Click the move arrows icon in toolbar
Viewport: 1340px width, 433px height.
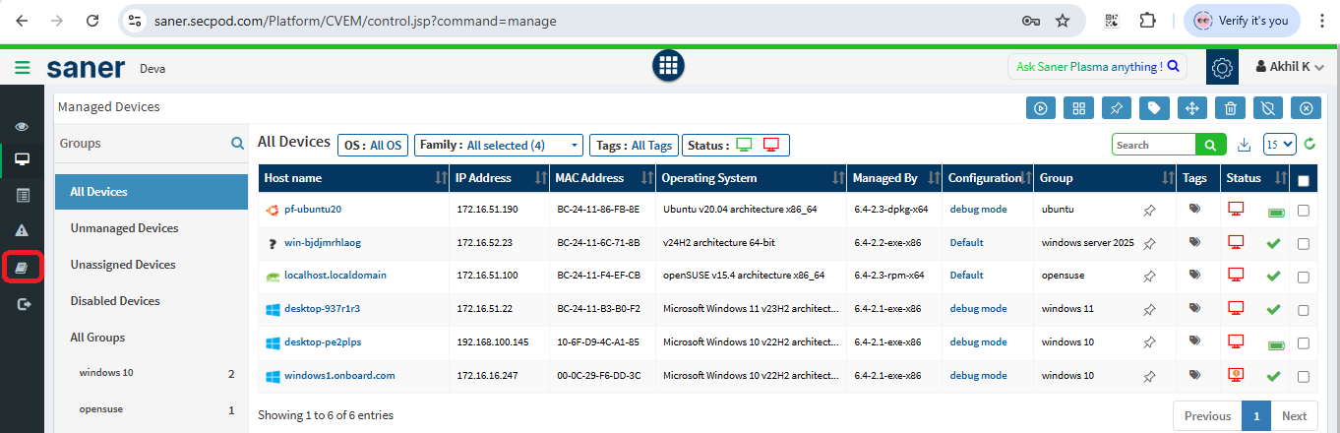point(1191,108)
